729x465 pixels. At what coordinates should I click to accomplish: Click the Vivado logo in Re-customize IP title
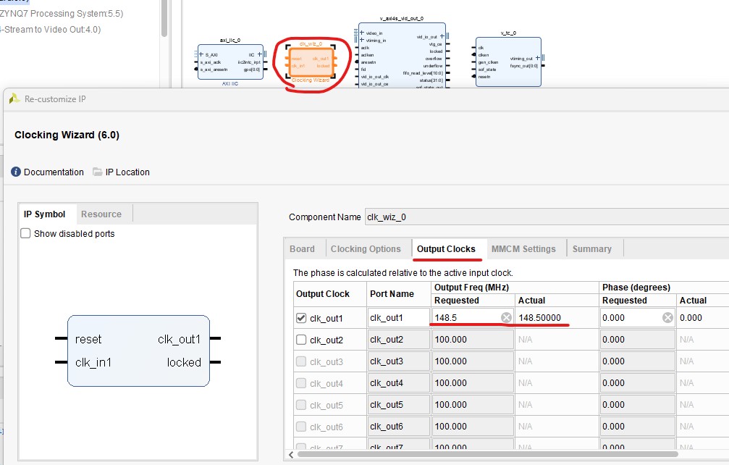pos(14,99)
